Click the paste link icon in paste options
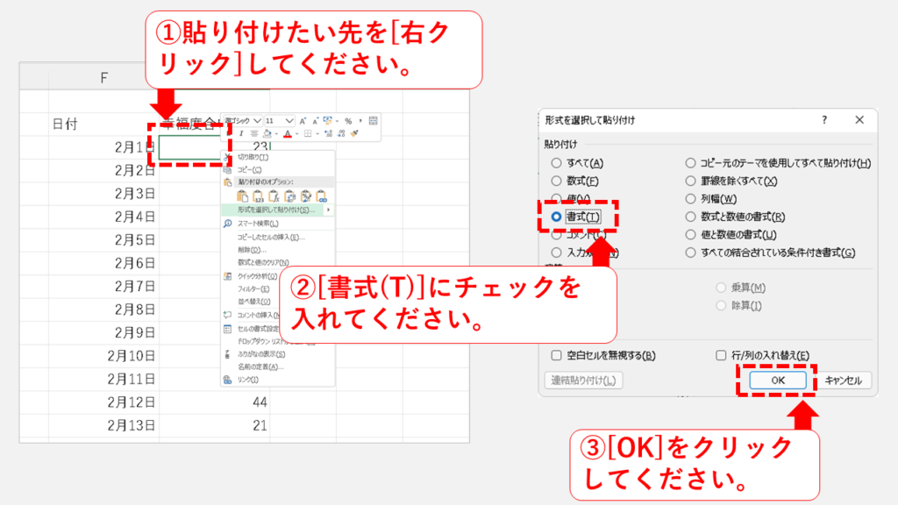898x505 pixels. (322, 196)
